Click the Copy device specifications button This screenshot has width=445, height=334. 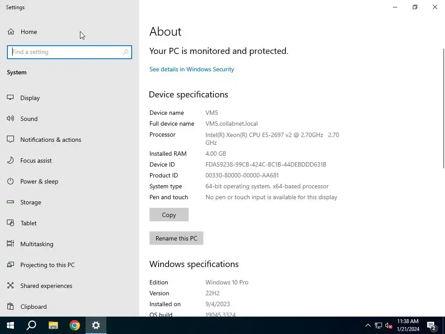coord(169,215)
